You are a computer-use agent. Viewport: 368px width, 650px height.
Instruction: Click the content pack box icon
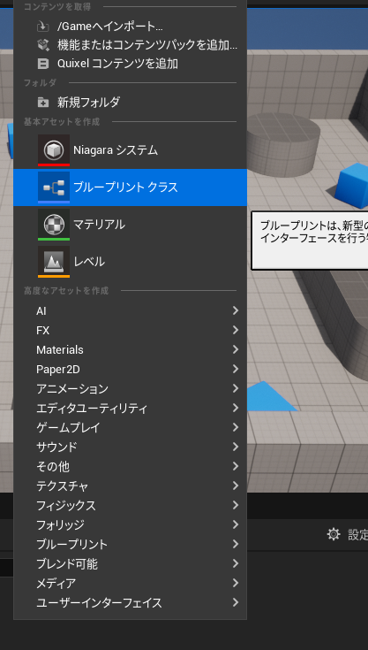click(43, 45)
